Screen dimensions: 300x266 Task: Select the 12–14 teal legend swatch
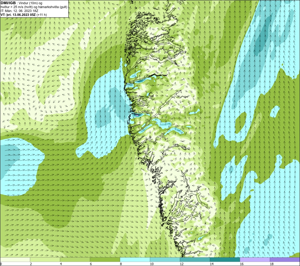tap(195, 259)
